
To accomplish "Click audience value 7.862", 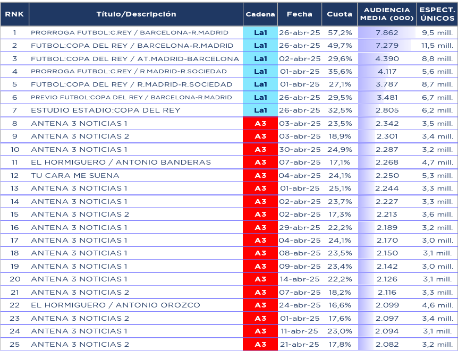I will (387, 33).
